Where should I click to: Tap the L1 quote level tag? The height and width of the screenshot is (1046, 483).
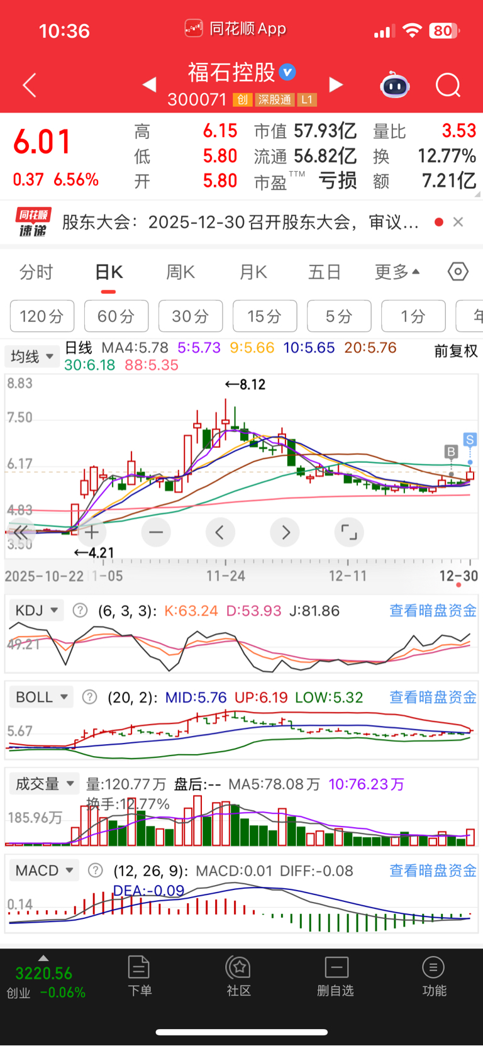tap(307, 99)
